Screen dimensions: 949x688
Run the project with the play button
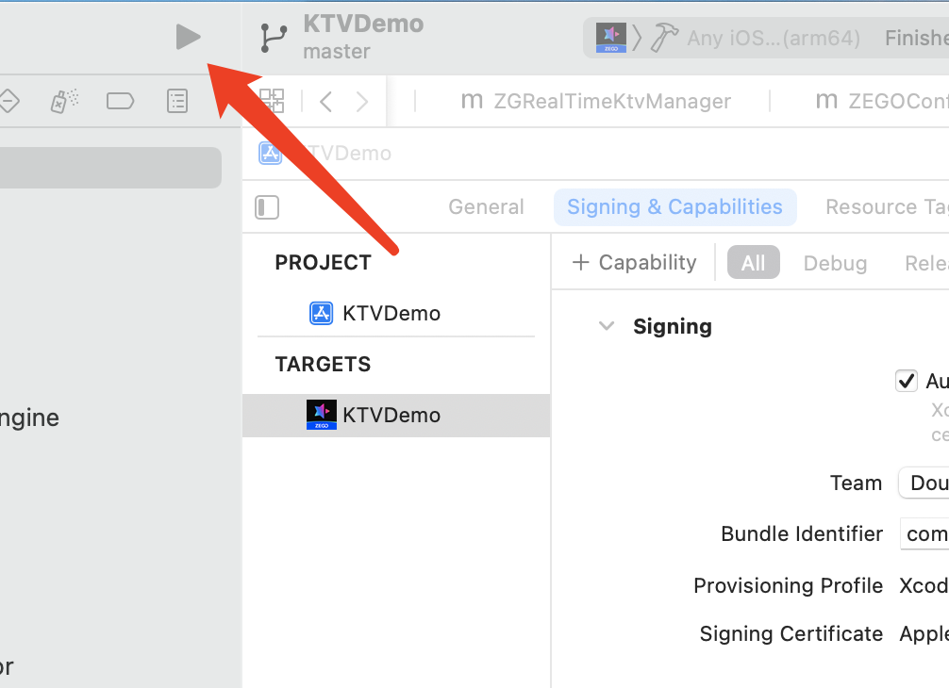pos(189,37)
